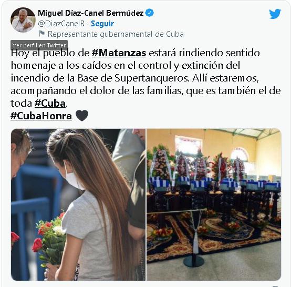
Task: Click the Miguel Díaz-Canel Bermúdez display name
Action: (91, 13)
